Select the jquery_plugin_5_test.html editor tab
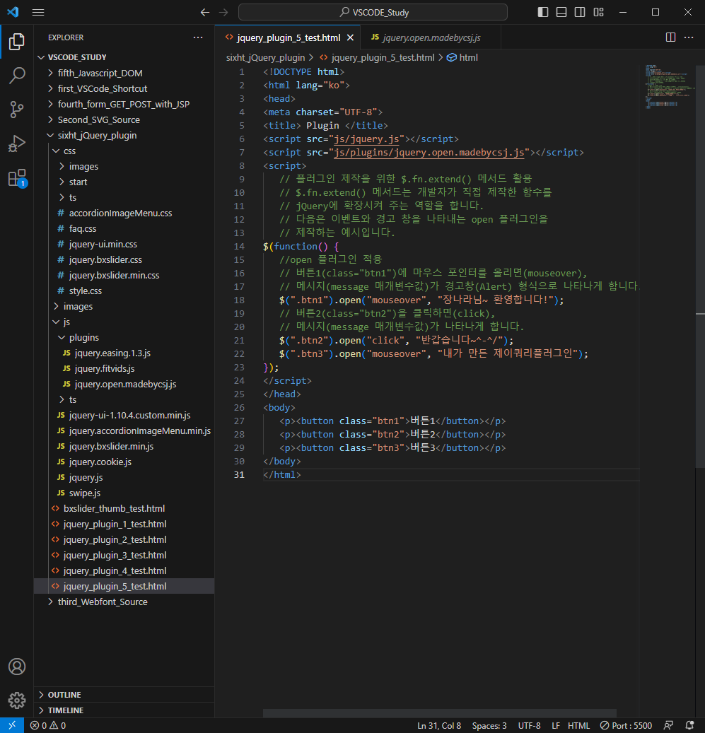The height and width of the screenshot is (733, 705). (x=289, y=38)
